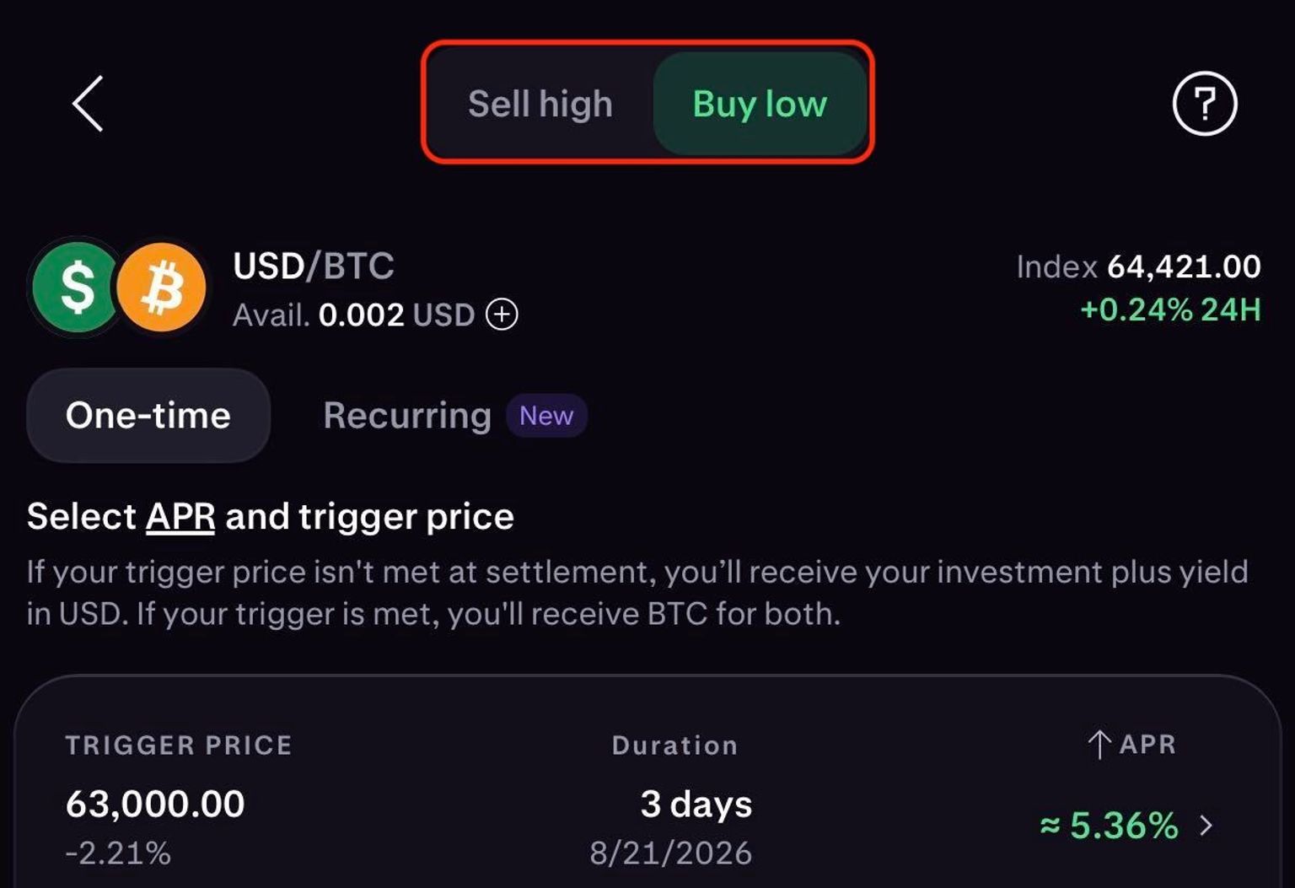Choose the One-time tab
This screenshot has height=888, width=1295.
[148, 415]
